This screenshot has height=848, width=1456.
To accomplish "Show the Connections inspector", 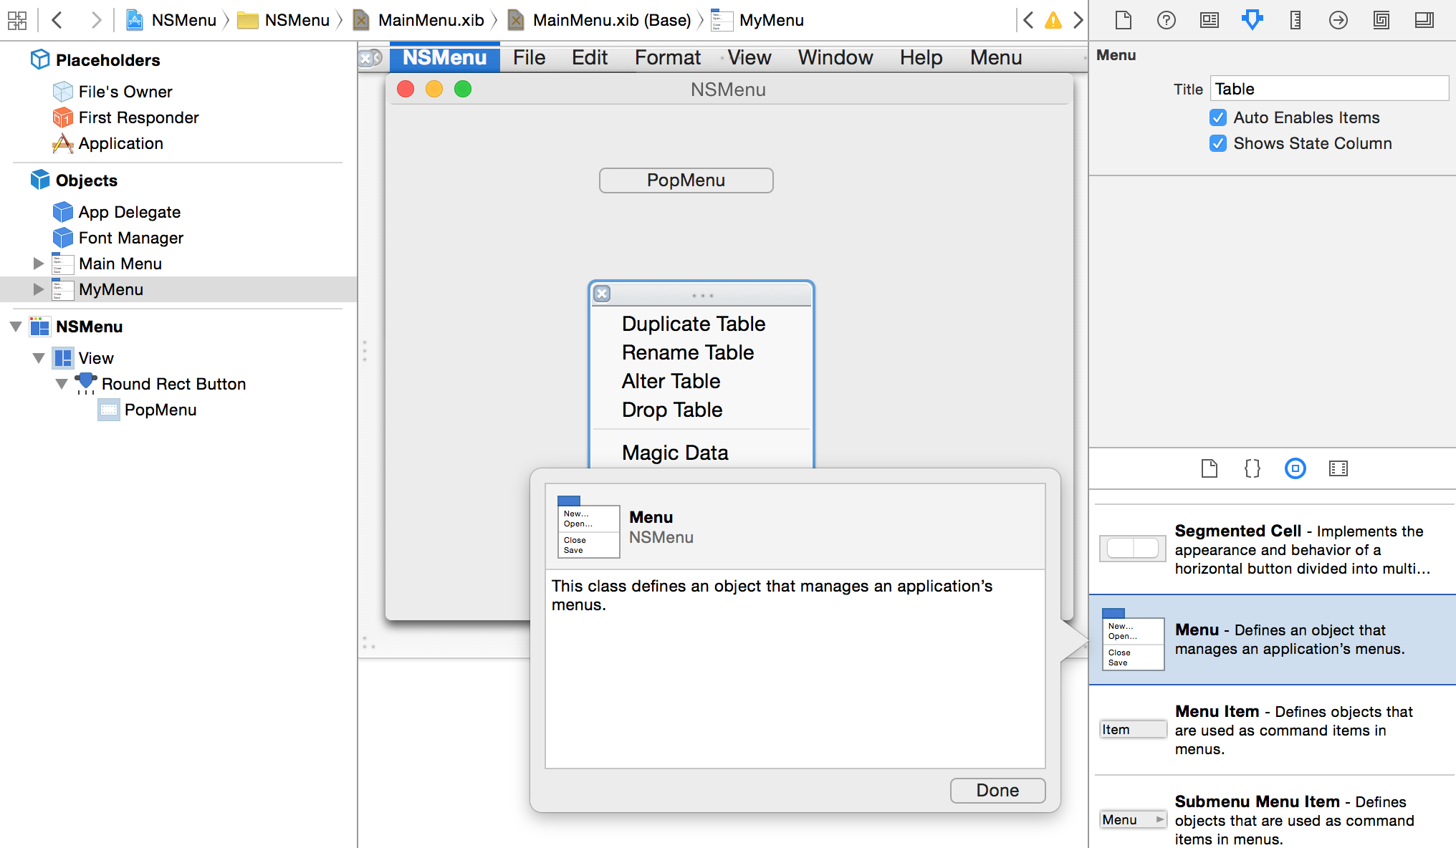I will pos(1338,20).
